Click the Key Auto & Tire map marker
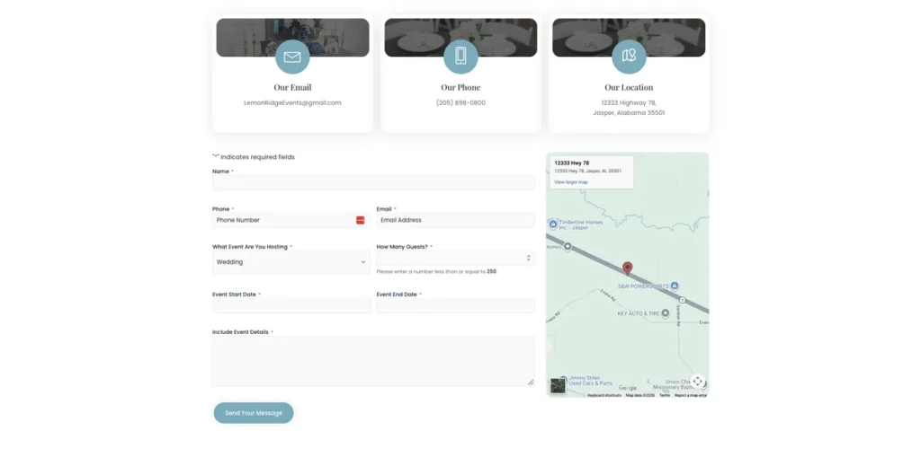Image resolution: width=921 pixels, height=475 pixels. (665, 313)
